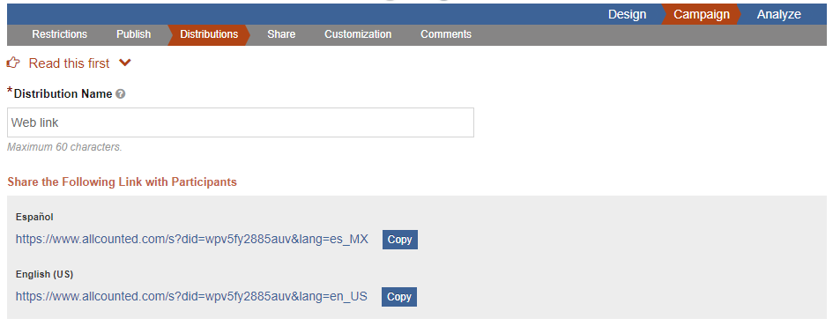The width and height of the screenshot is (833, 326).
Task: View the Comments sub-tab
Action: (x=446, y=34)
